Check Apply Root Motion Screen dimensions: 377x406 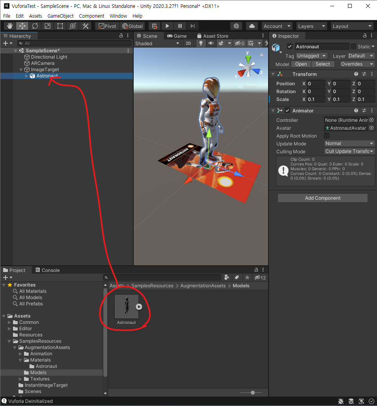coord(327,136)
